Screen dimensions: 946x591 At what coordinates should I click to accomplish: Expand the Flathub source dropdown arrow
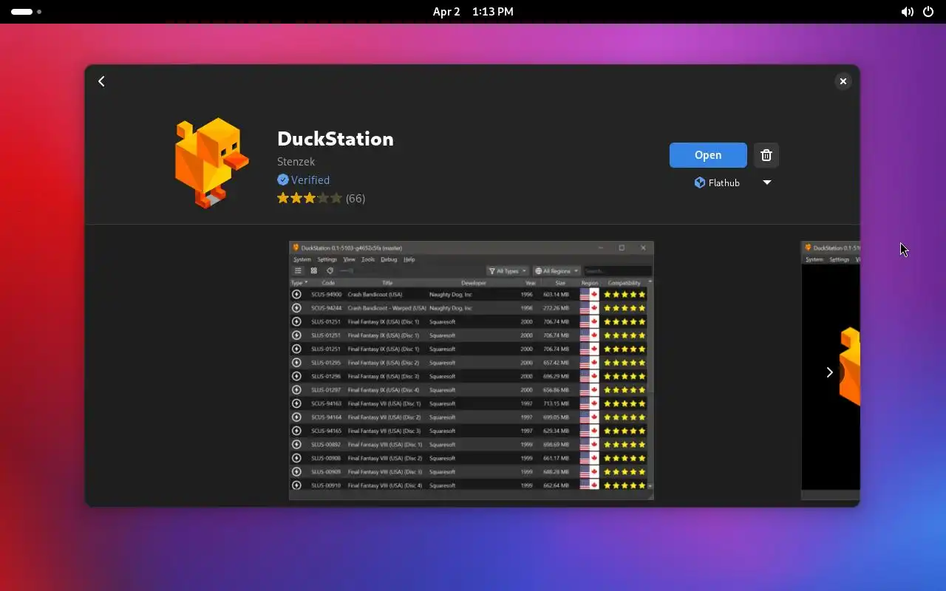point(767,182)
